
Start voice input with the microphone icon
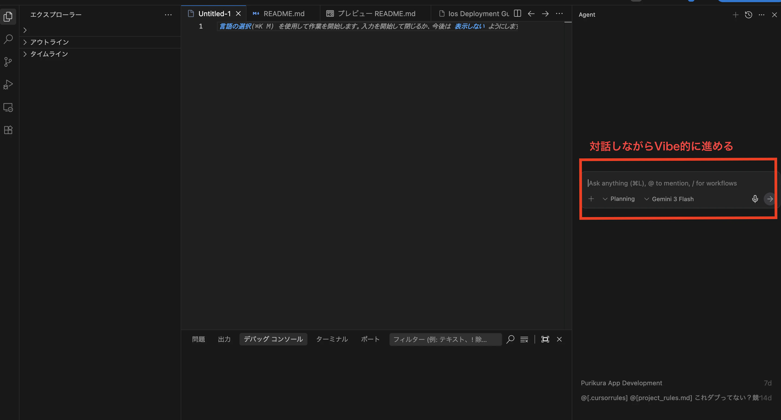755,199
